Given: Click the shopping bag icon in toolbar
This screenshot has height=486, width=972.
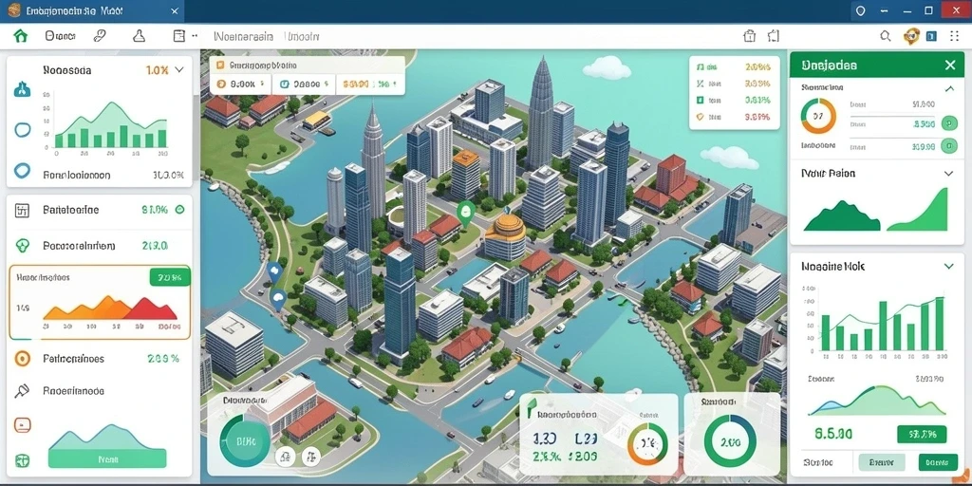Looking at the screenshot, I should (x=750, y=36).
